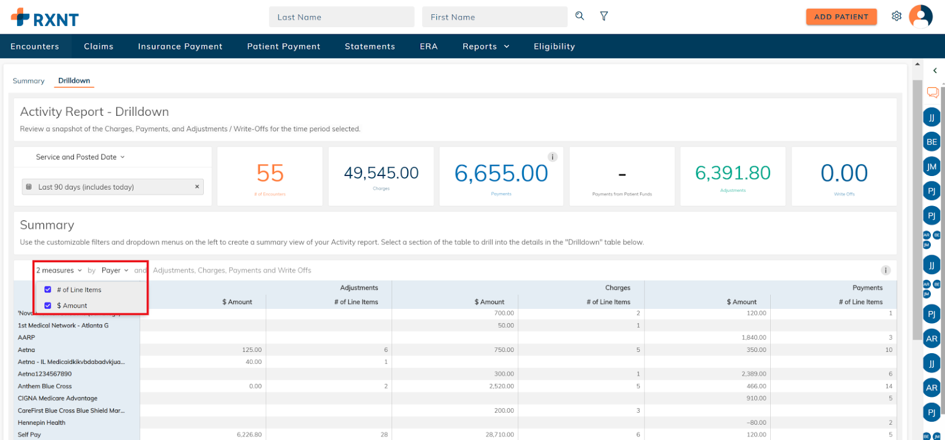
Task: Click the magnifier search icon
Action: (x=580, y=16)
